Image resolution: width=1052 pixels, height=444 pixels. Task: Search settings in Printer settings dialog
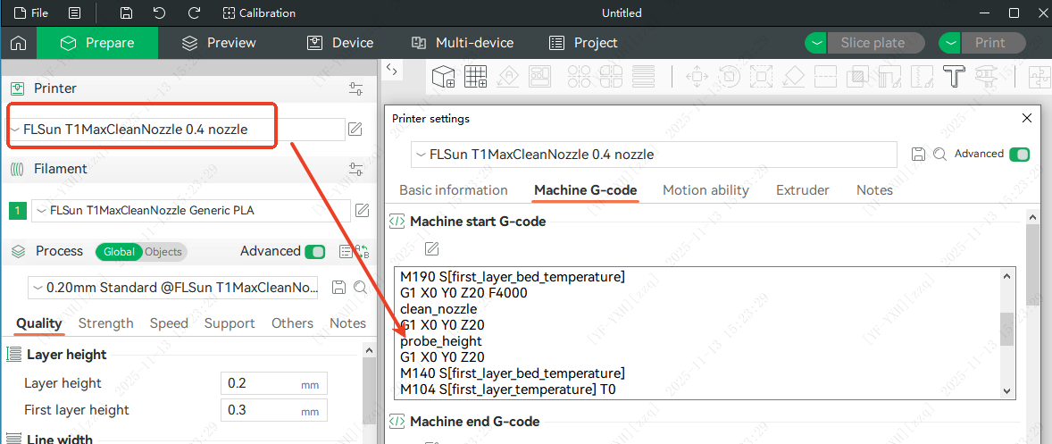[x=939, y=155]
